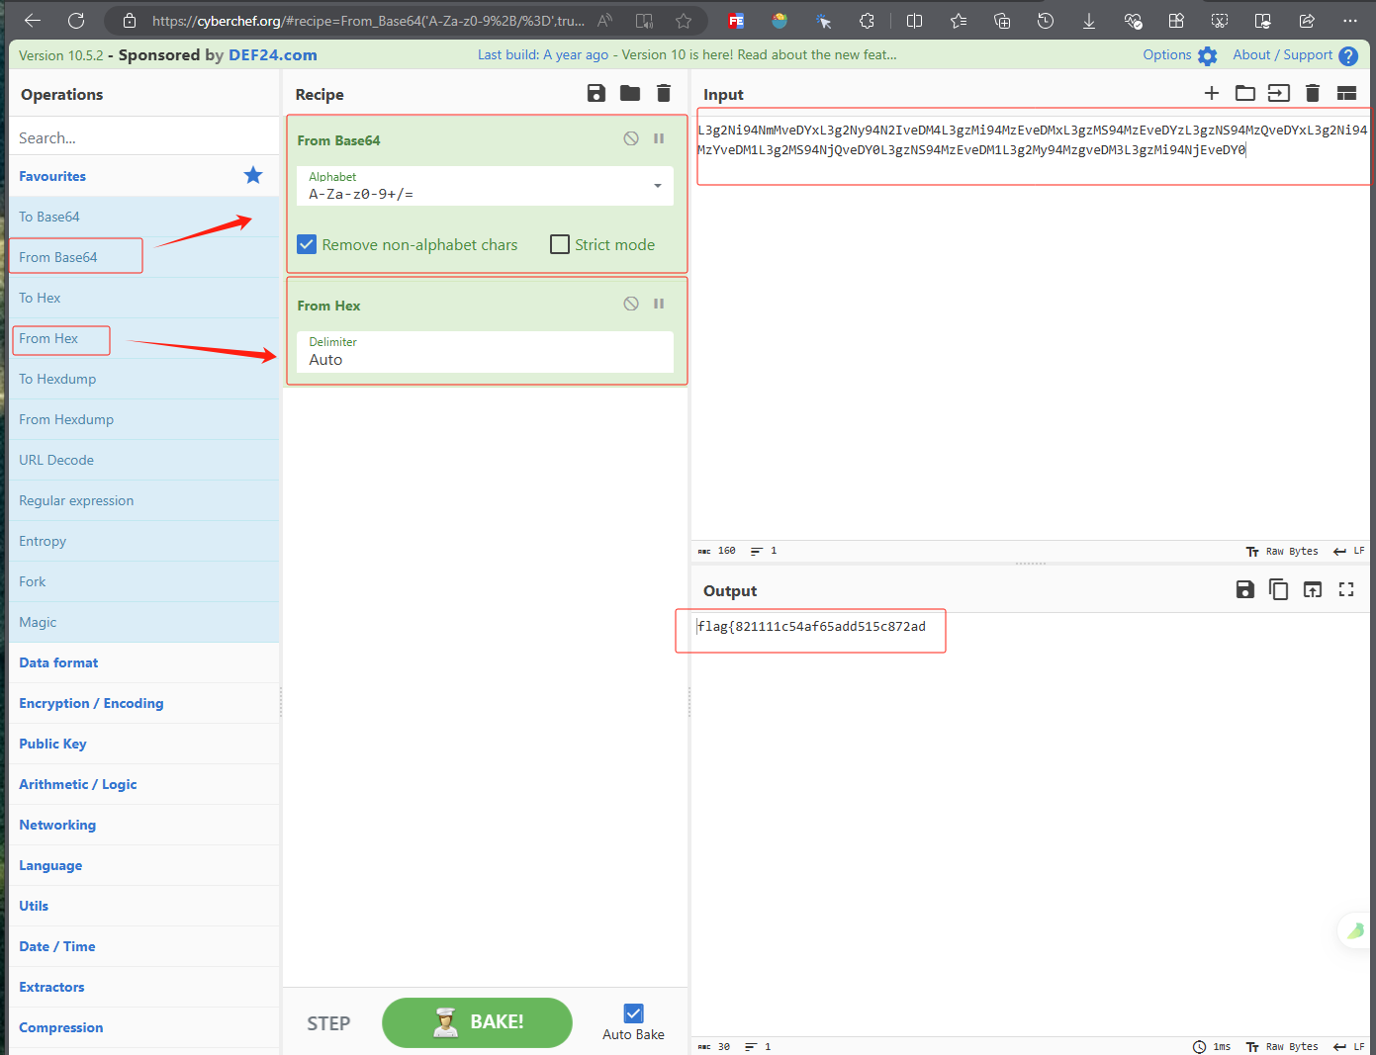Add page to browser favorites star

point(684,20)
